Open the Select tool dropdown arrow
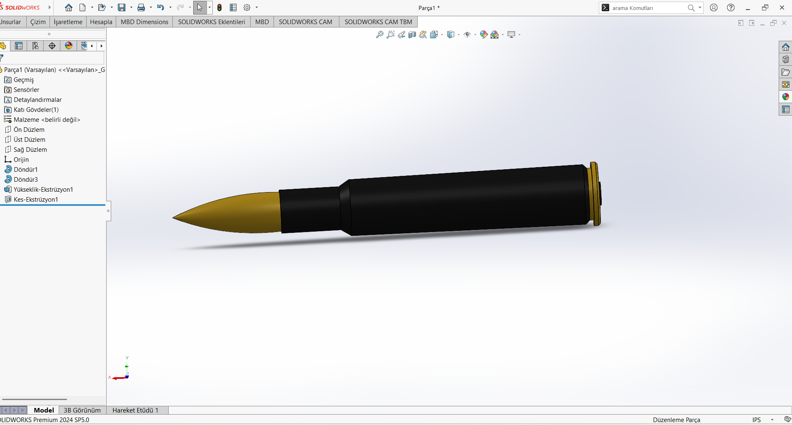Image resolution: width=792 pixels, height=425 pixels. [209, 7]
